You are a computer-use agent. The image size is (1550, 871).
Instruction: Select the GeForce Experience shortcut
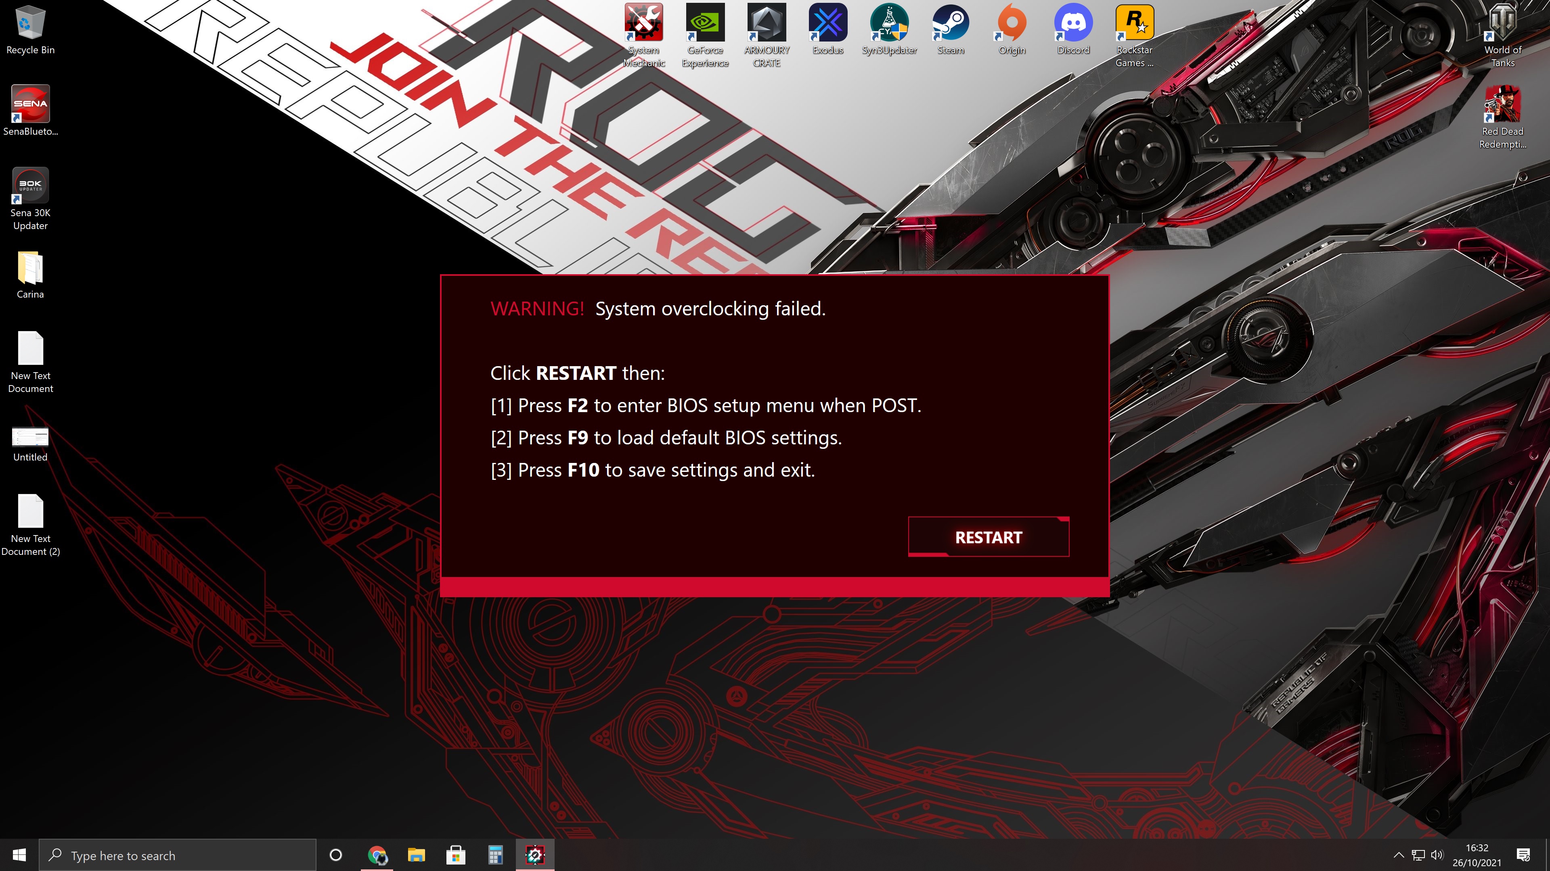coord(705,36)
